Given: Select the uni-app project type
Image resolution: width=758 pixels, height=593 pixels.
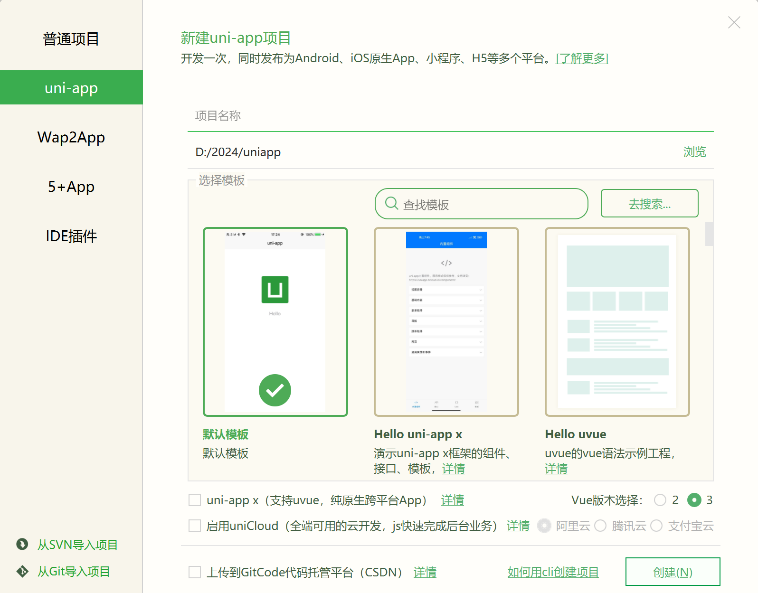Looking at the screenshot, I should [x=71, y=88].
